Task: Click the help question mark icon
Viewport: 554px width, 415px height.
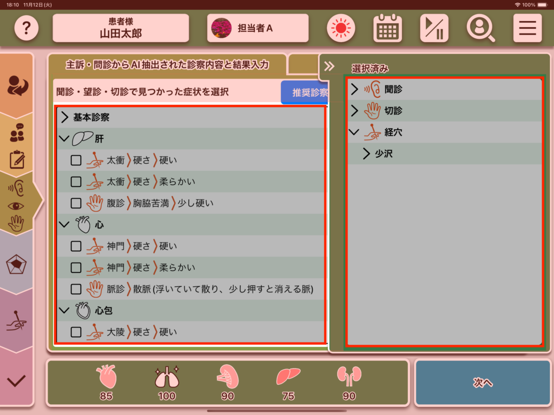Action: [x=25, y=28]
